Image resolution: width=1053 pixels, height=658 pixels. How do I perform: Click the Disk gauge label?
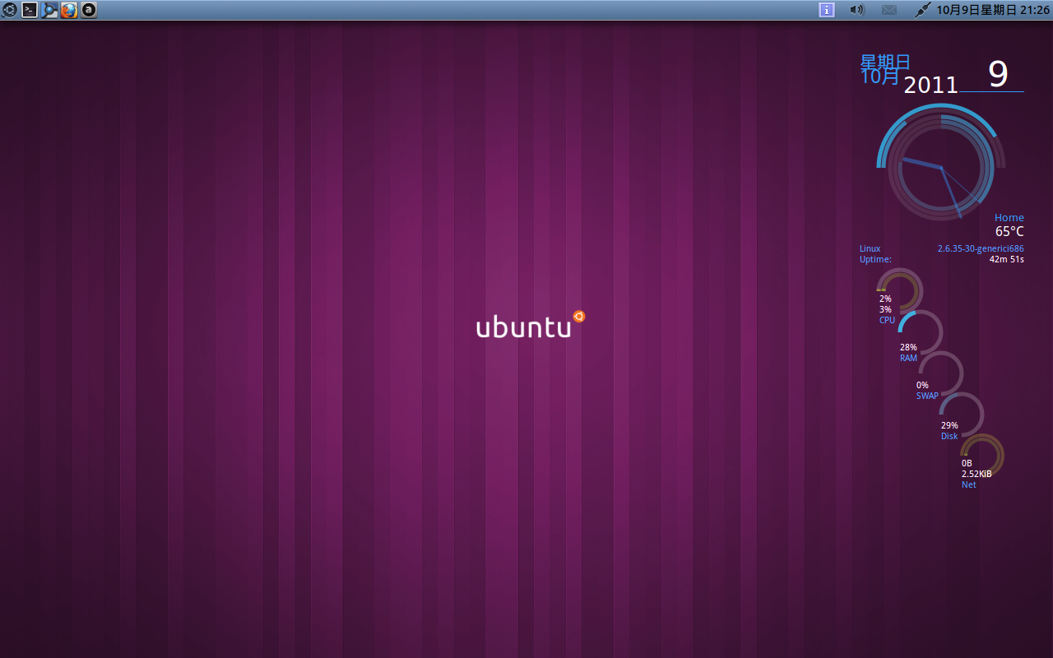click(949, 436)
